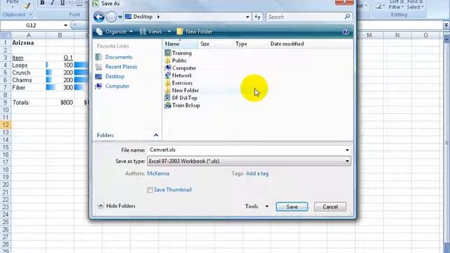Screen dimensions: 450x253
Task: Select cell A1 containing Arizona
Action: (28, 43)
